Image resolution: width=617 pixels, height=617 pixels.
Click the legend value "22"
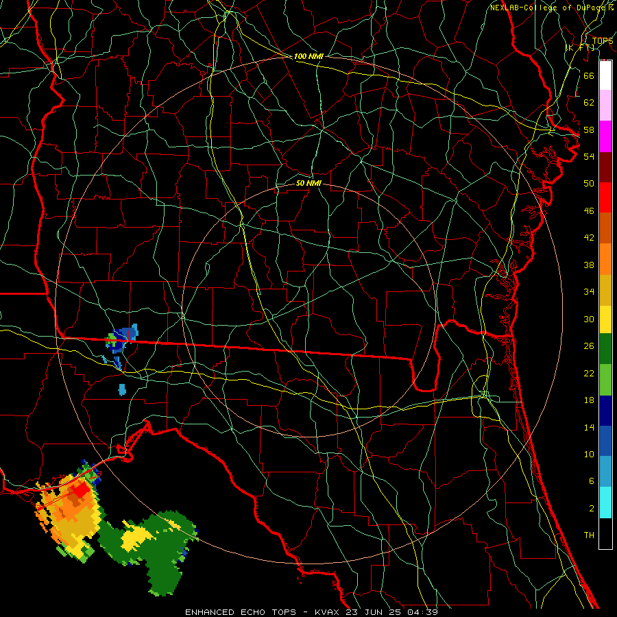[589, 373]
